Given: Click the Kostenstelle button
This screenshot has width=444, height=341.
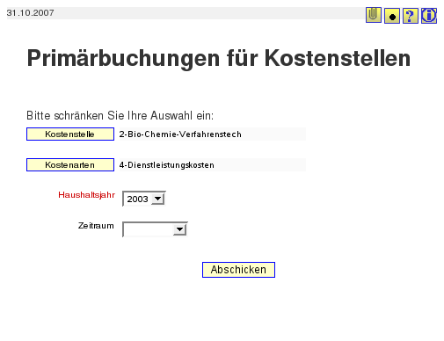Looking at the screenshot, I should click(70, 134).
